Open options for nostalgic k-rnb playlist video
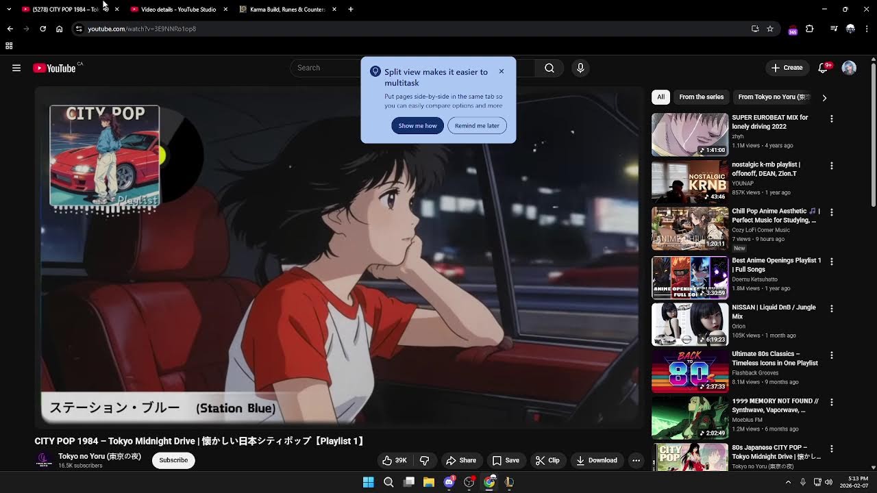877x493 pixels. [x=832, y=166]
